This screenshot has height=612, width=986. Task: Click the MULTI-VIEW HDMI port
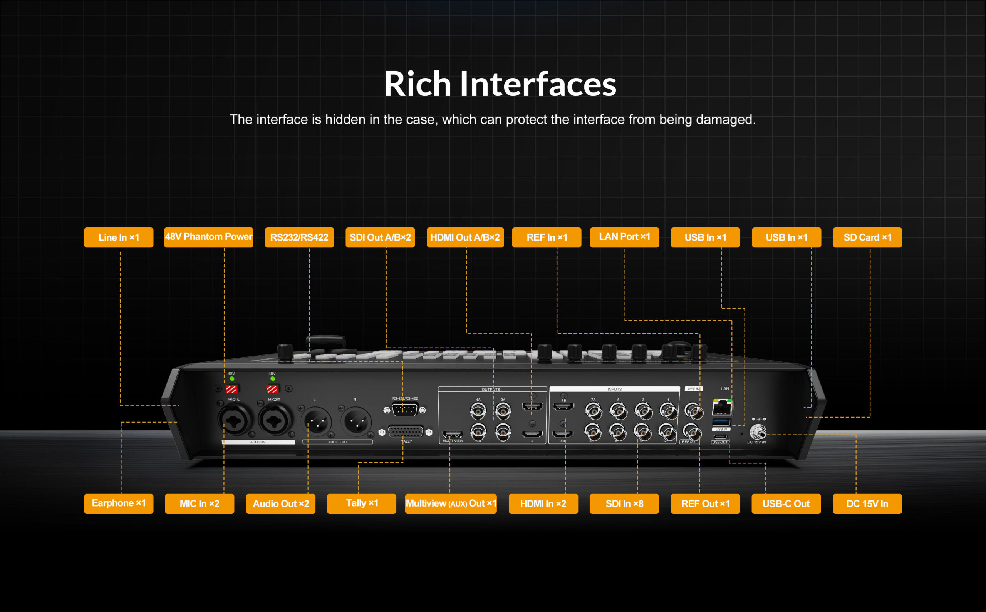(452, 434)
